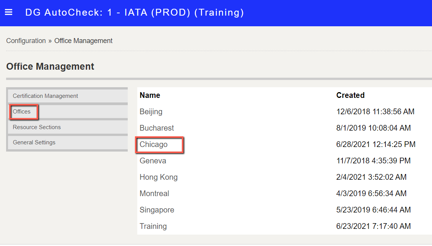432x246 pixels.
Task: Click the Created column header
Action: pos(350,95)
